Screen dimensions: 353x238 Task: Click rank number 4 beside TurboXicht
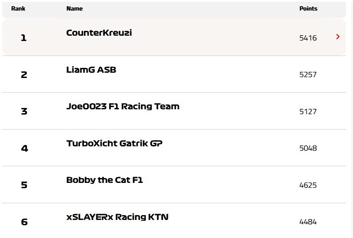(24, 148)
